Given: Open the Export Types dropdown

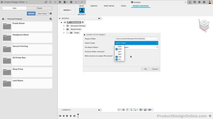Looking at the screenshot, I should (x=136, y=43).
